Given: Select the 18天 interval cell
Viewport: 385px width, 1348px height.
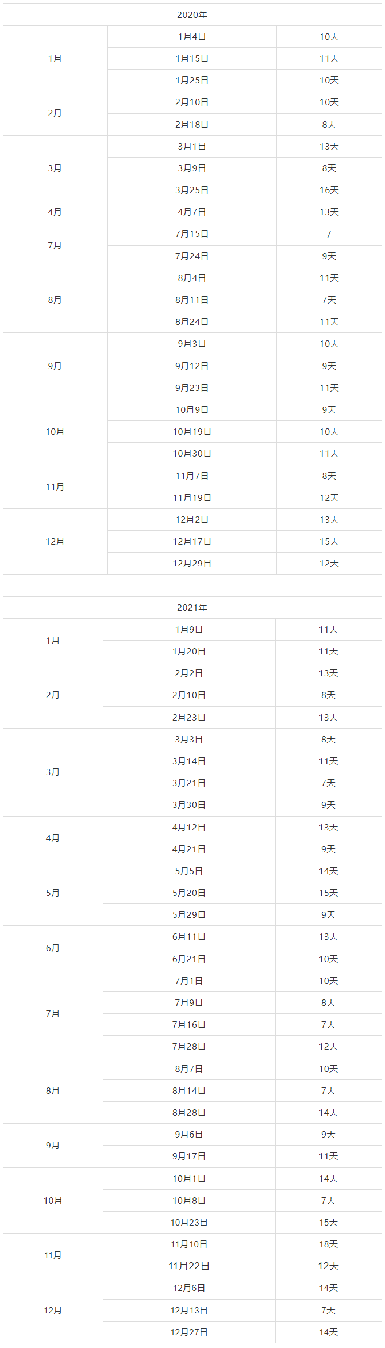Looking at the screenshot, I should pyautogui.click(x=328, y=1244).
